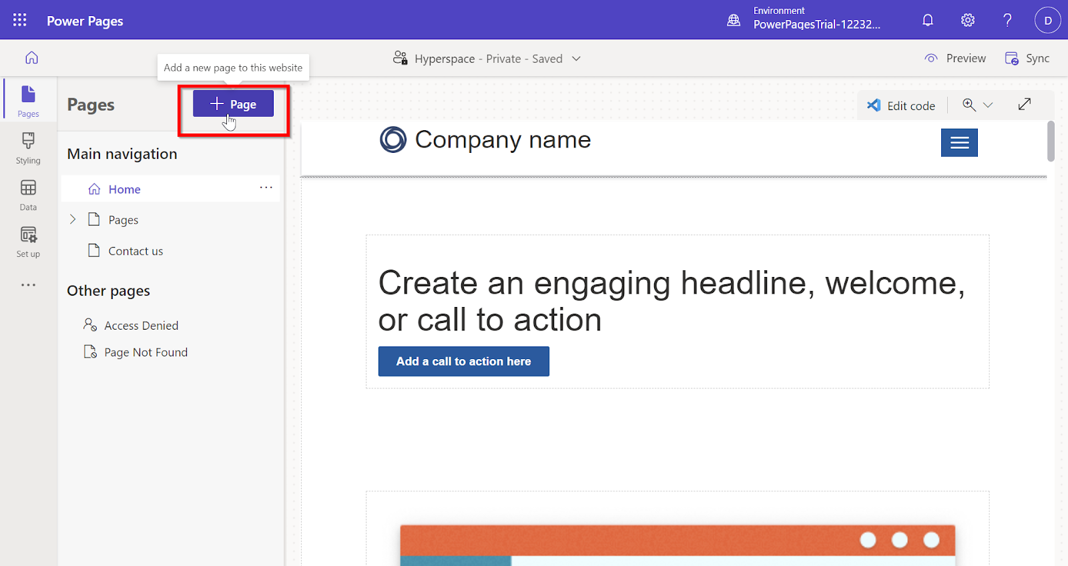Select the Home page in navigation
Viewport: 1068px width, 566px height.
170,189
